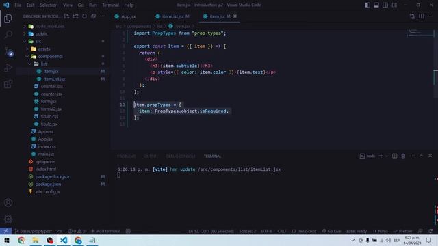The height and width of the screenshot is (246, 438).
Task: Open the remote window status icon
Action: [6, 231]
